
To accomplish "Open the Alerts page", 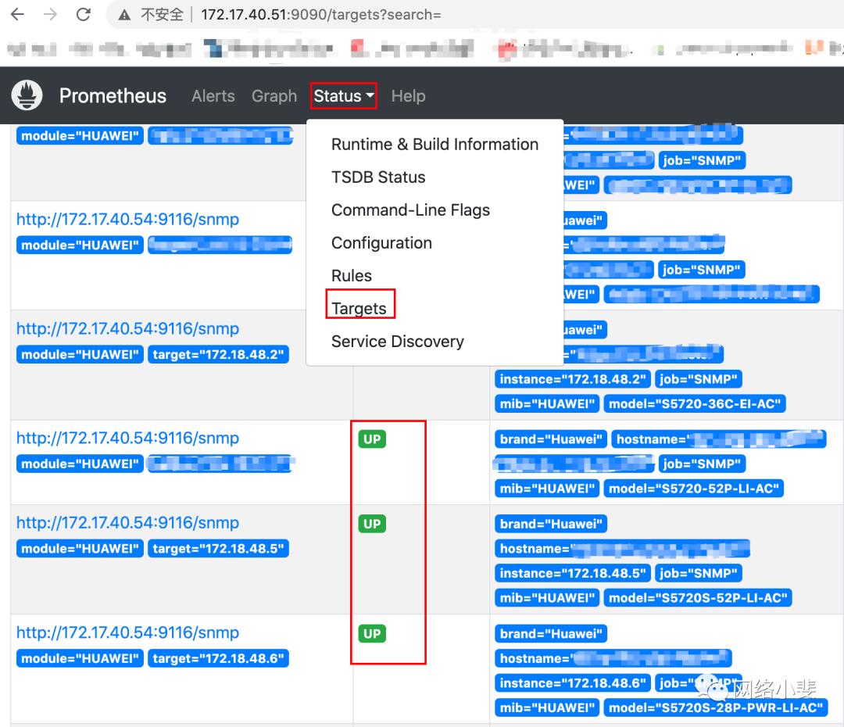I will [213, 96].
